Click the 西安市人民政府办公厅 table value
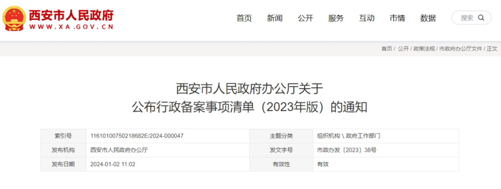 coord(119,150)
